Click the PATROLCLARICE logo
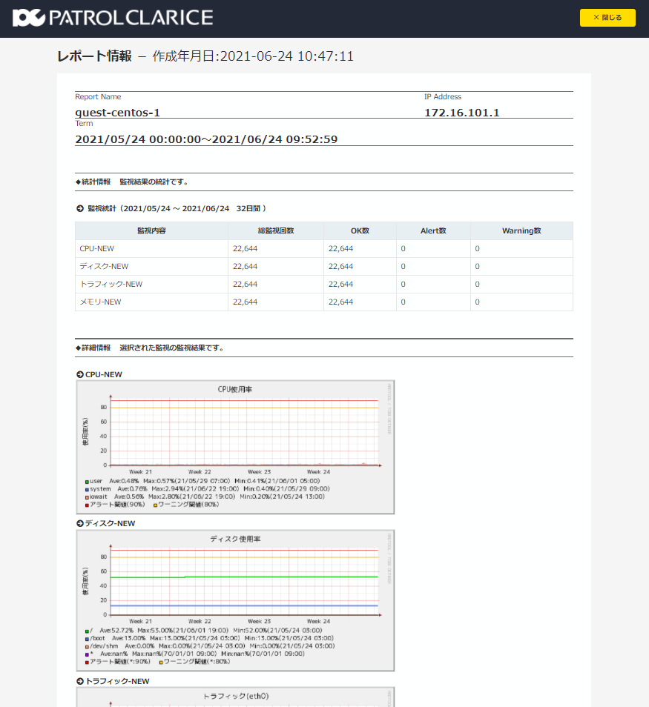The height and width of the screenshot is (707, 649). pos(113,18)
